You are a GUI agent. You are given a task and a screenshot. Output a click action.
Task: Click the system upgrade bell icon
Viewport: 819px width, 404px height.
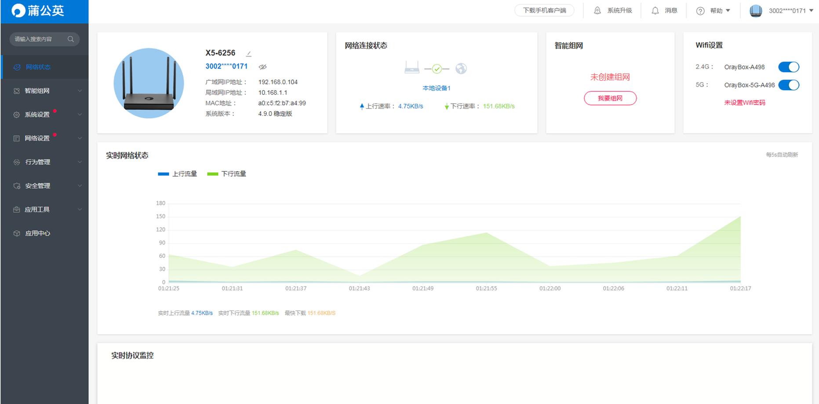(597, 11)
